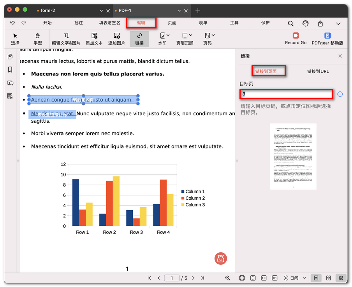This screenshot has height=287, width=352.
Task: Click the 添加图片 (add image) tool
Action: click(x=116, y=39)
